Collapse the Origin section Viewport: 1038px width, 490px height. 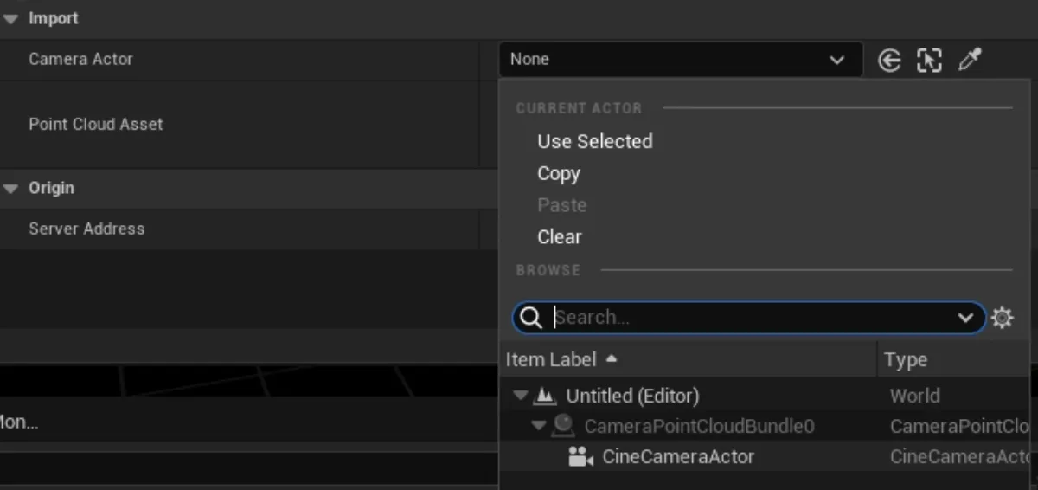point(11,189)
